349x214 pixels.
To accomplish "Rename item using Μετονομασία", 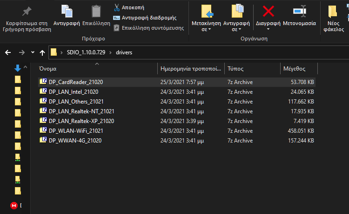I will (x=299, y=15).
